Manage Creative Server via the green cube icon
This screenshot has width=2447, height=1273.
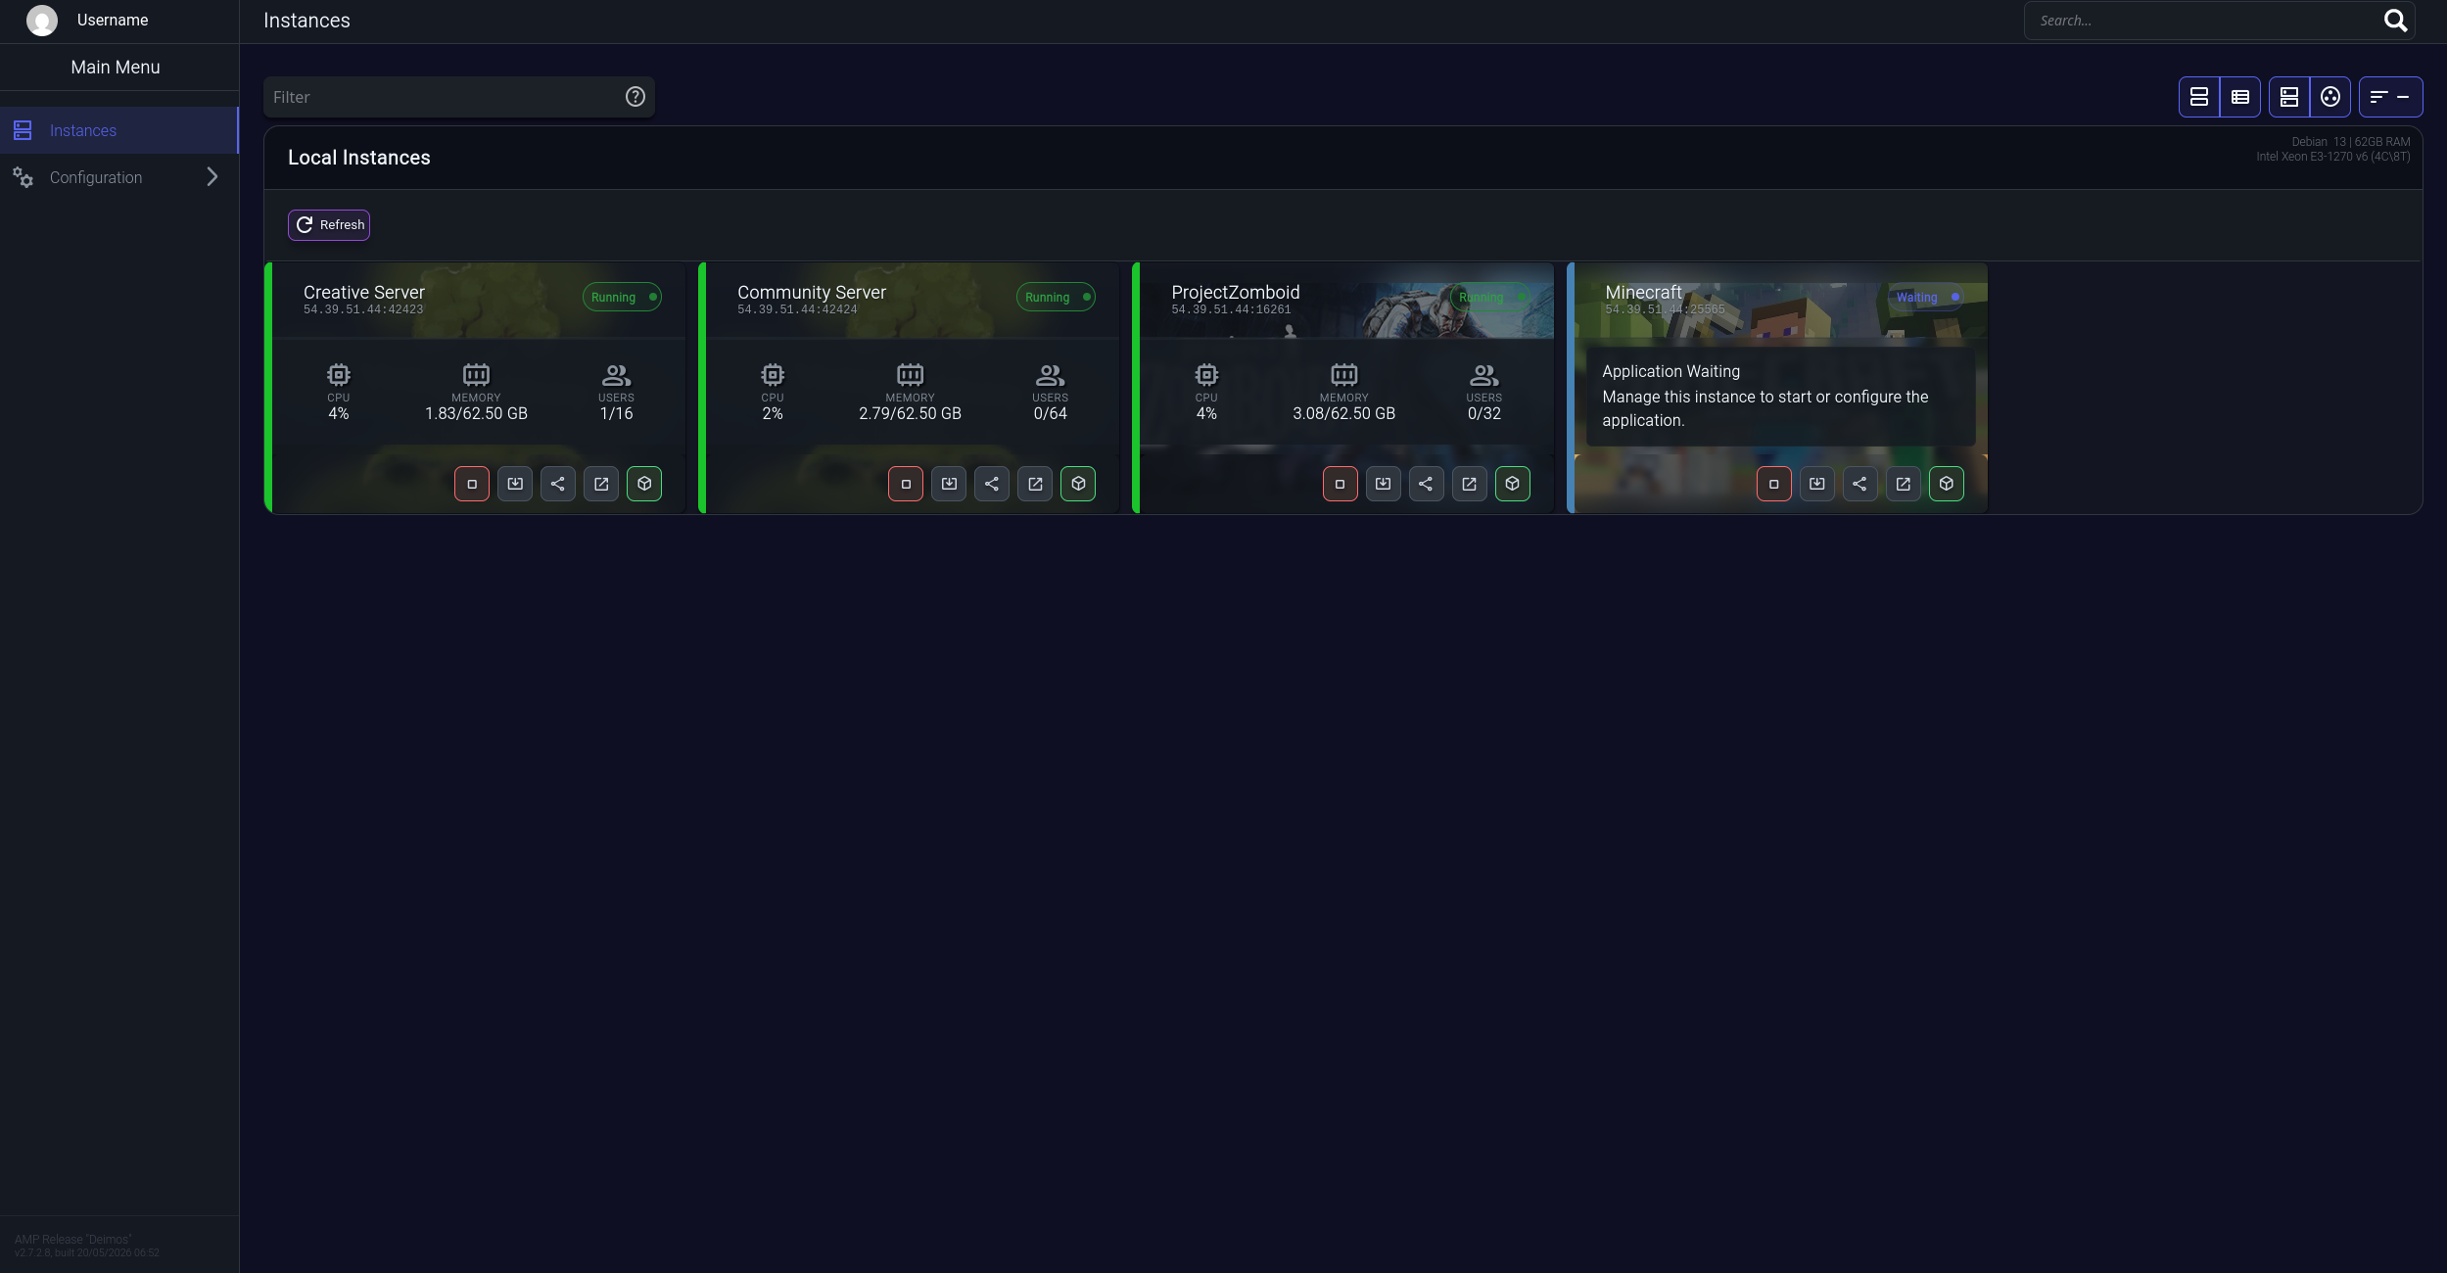644,484
